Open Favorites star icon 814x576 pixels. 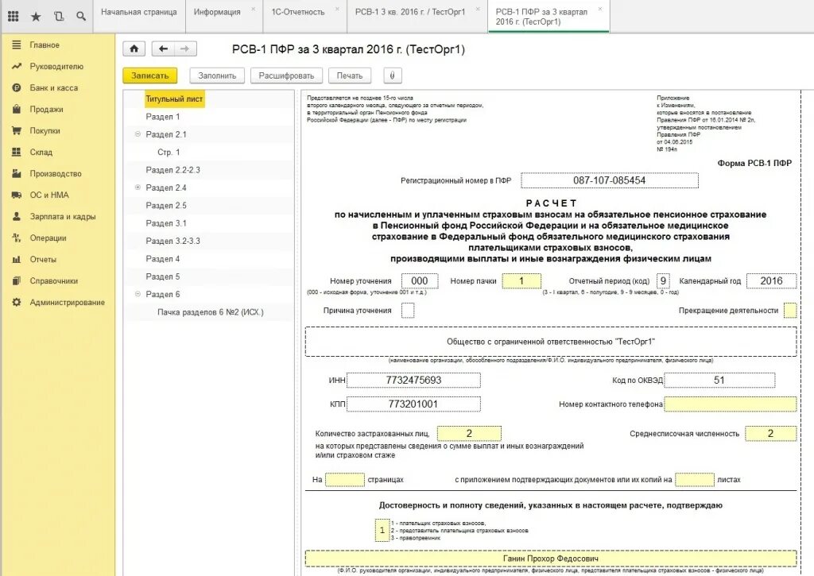[36, 17]
